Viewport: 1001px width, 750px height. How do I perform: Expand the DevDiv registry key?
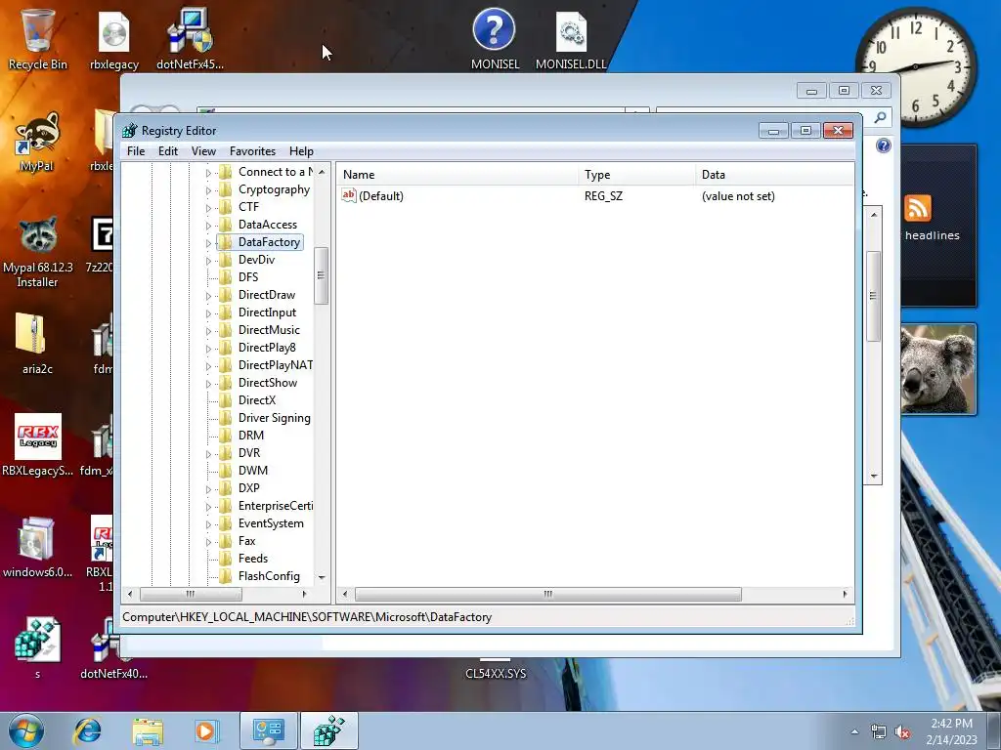point(208,260)
